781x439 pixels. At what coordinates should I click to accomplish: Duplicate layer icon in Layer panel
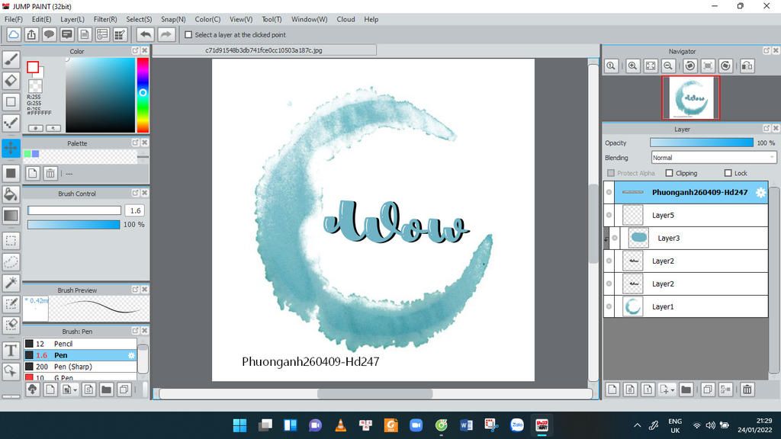[707, 389]
